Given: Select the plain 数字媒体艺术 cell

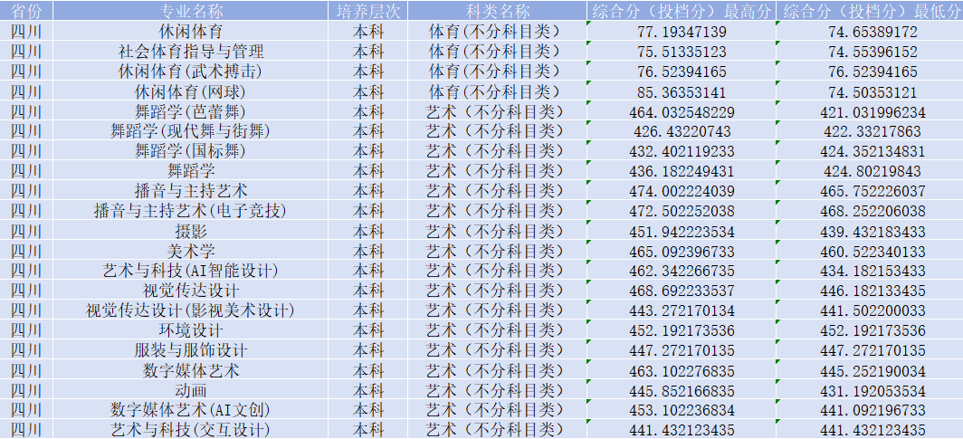Looking at the screenshot, I should pos(191,371).
